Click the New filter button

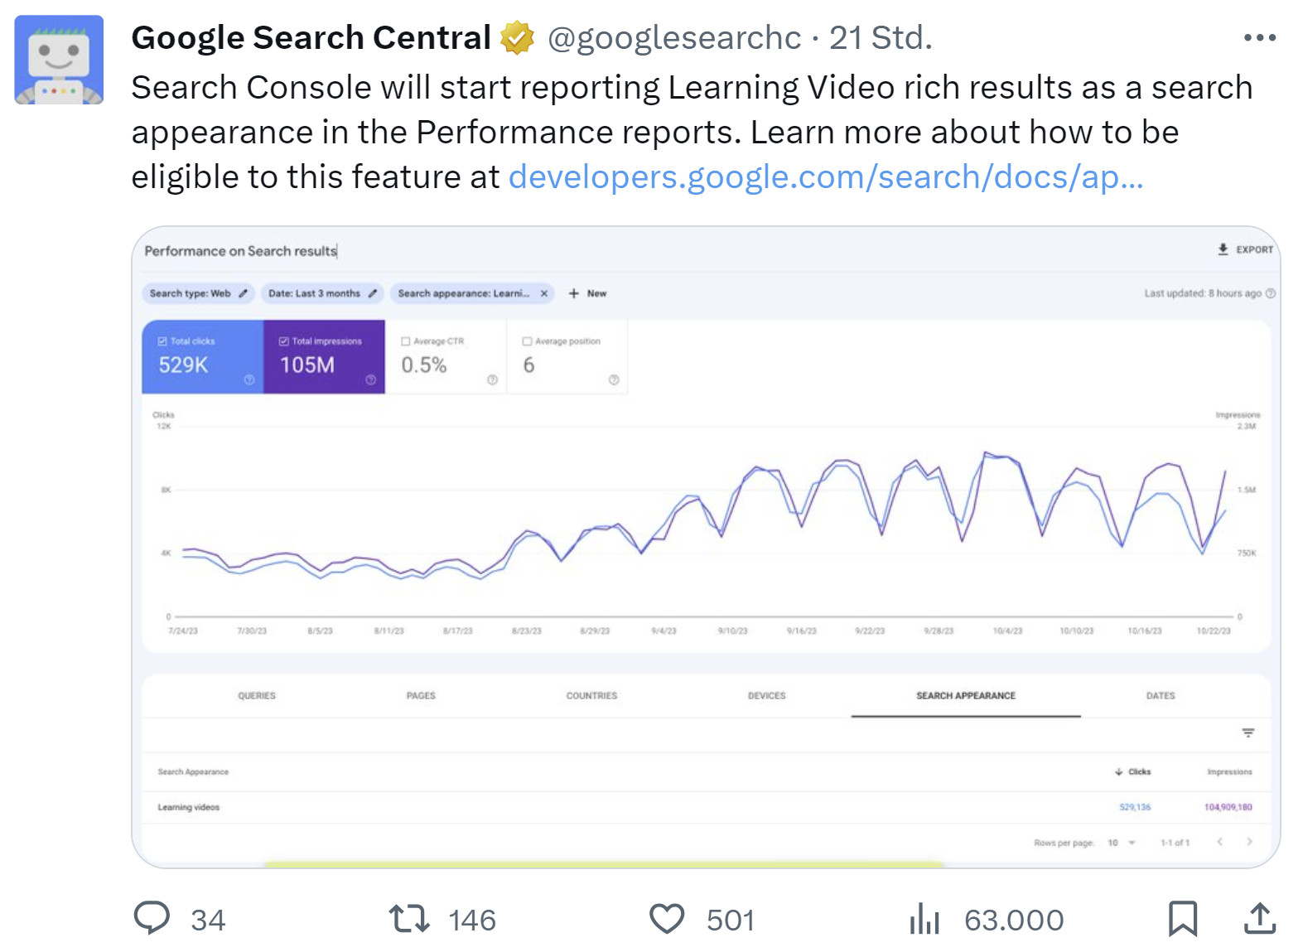point(587,293)
